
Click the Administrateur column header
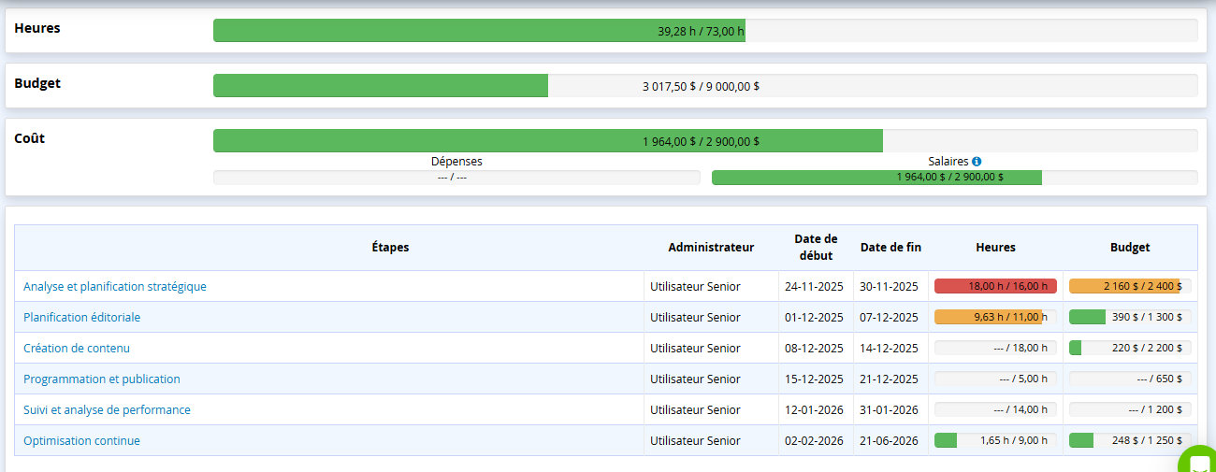[711, 248]
